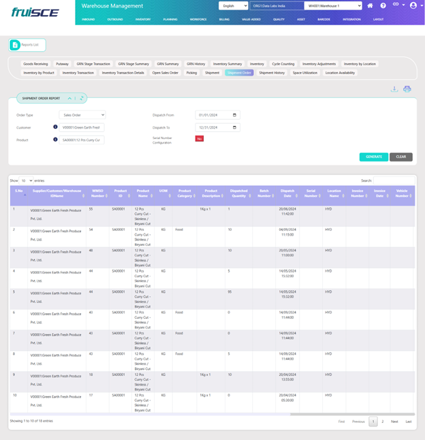Collapse the Shipment Order Report panel
Screen dimensions: 425x440
pyautogui.click(x=69, y=98)
